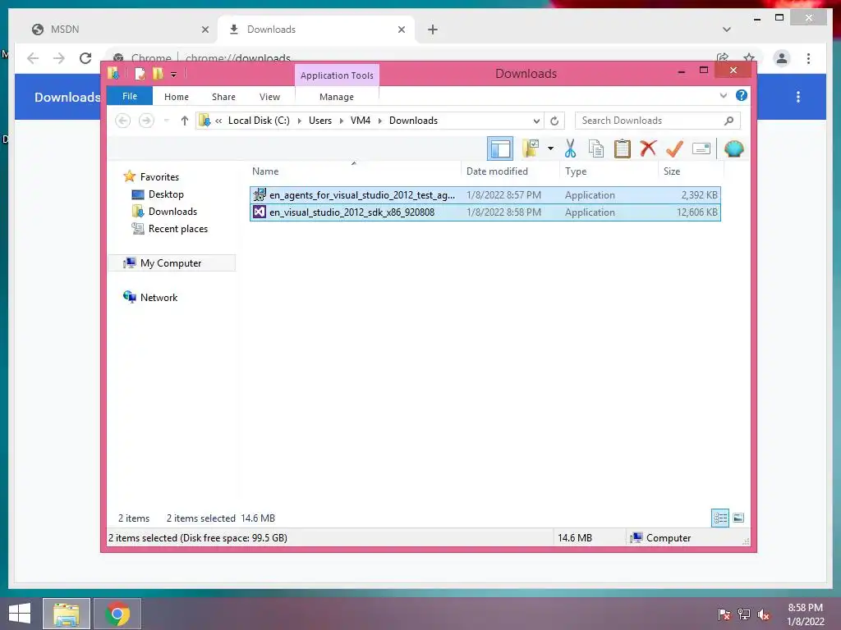Open a new Chrome tab
This screenshot has width=841, height=630.
pos(432,30)
